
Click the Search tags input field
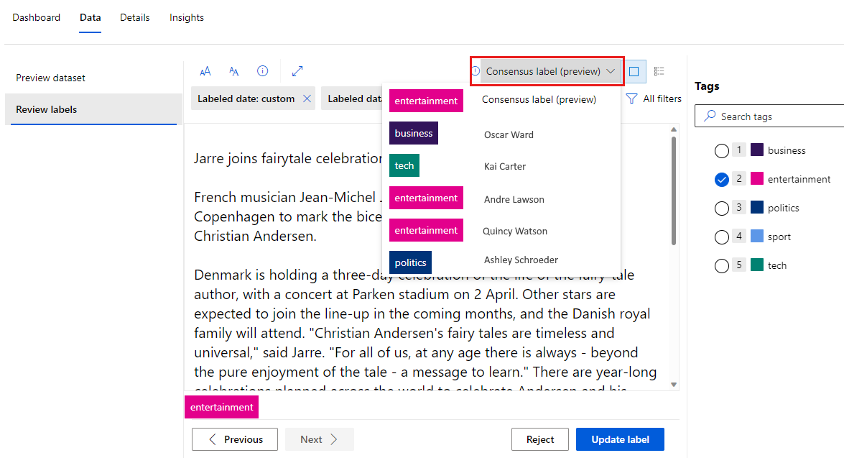click(776, 116)
